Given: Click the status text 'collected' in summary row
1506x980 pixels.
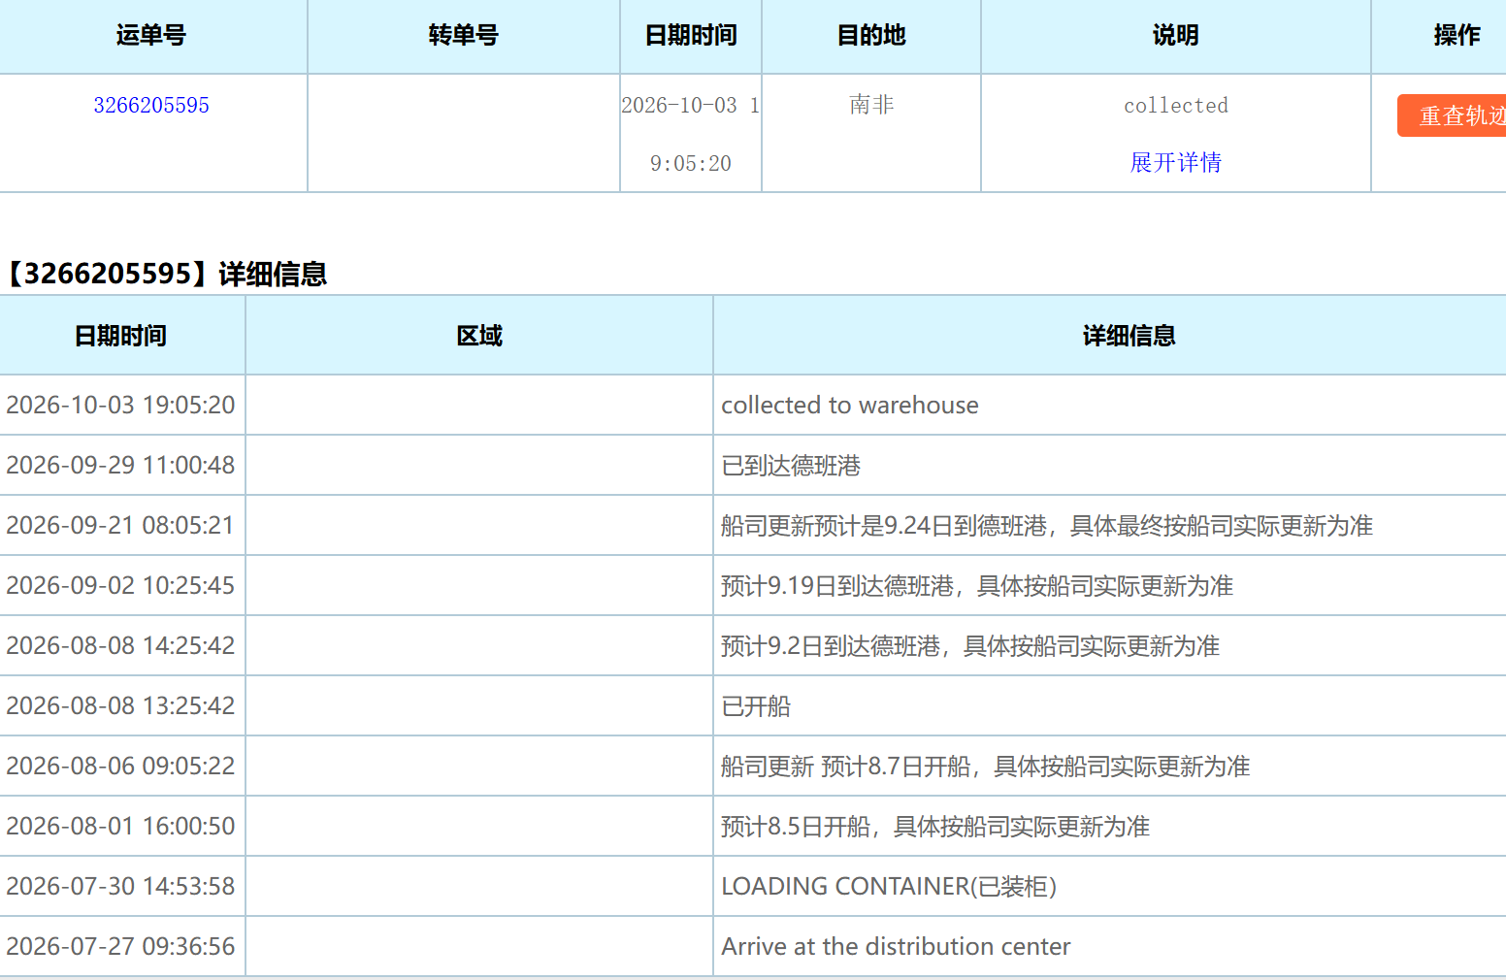Looking at the screenshot, I should coord(1176,105).
